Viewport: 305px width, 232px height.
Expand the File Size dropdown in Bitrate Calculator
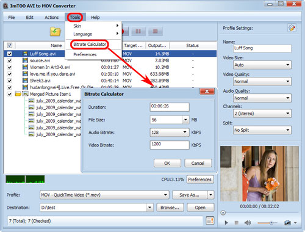(x=185, y=120)
